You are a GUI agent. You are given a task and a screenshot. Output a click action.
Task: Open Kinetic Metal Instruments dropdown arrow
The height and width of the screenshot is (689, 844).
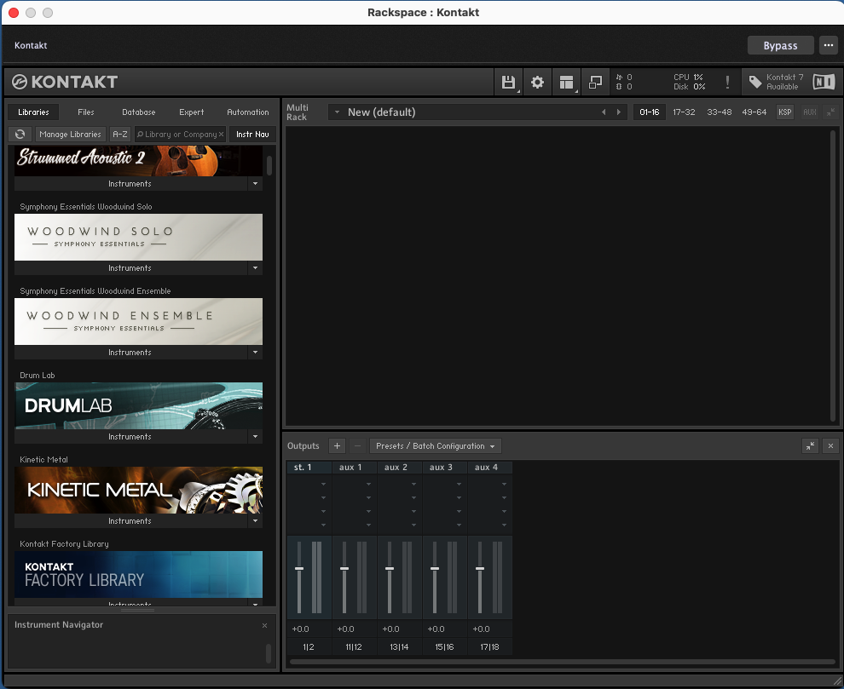click(x=255, y=520)
